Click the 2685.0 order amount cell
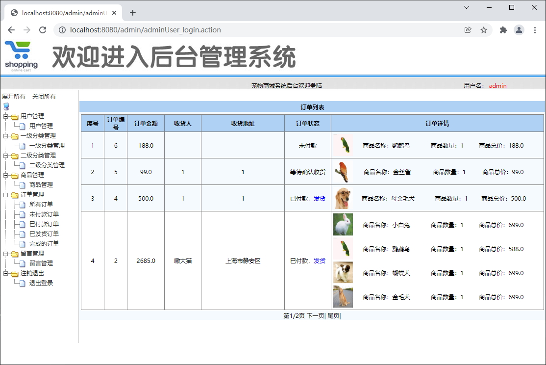Image resolution: width=546 pixels, height=365 pixels. tap(146, 261)
